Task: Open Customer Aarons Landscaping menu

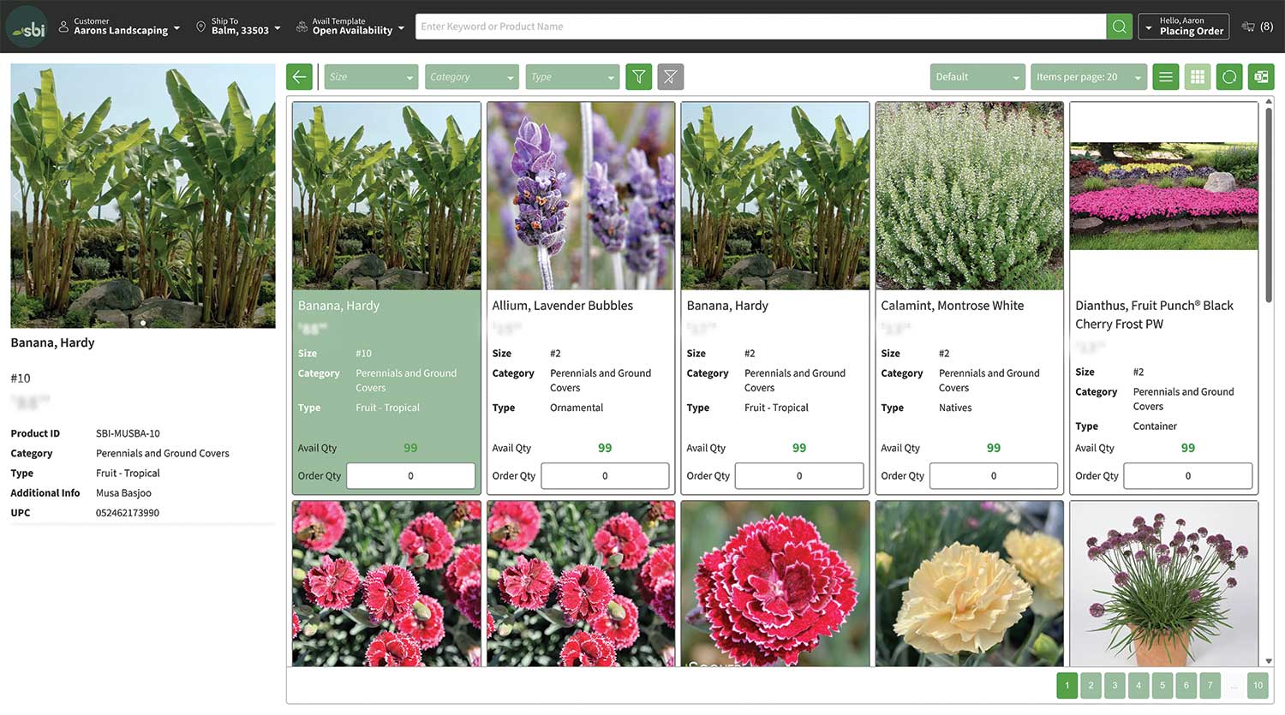Action: (119, 27)
